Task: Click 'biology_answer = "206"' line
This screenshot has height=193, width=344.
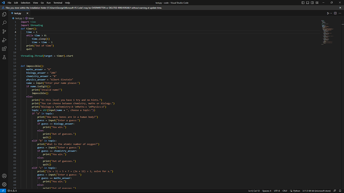Action: pos(41,73)
